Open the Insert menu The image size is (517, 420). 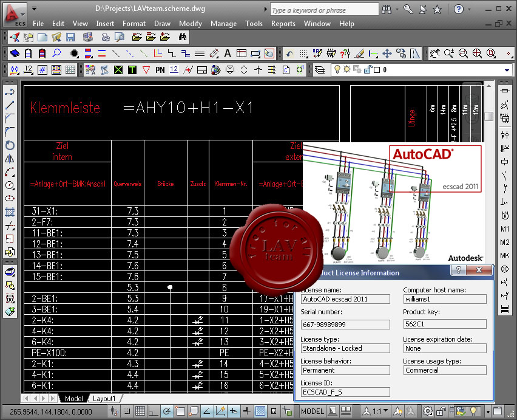(105, 24)
